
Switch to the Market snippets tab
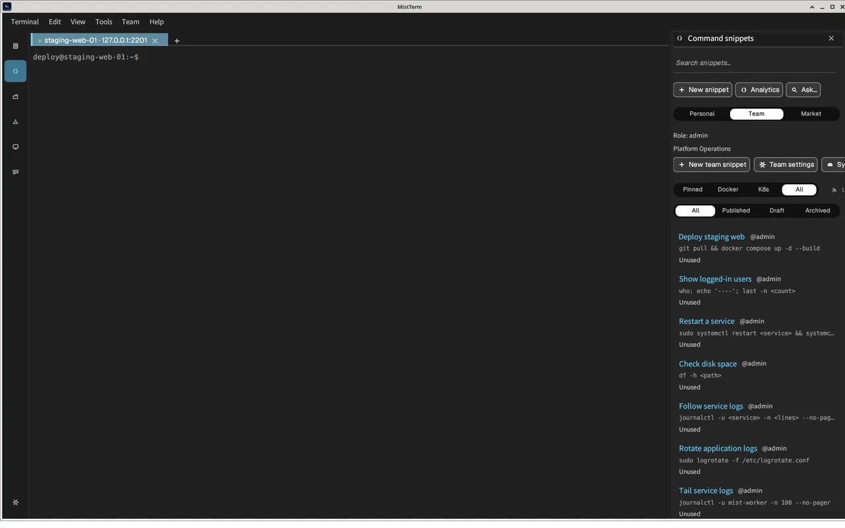tap(811, 114)
